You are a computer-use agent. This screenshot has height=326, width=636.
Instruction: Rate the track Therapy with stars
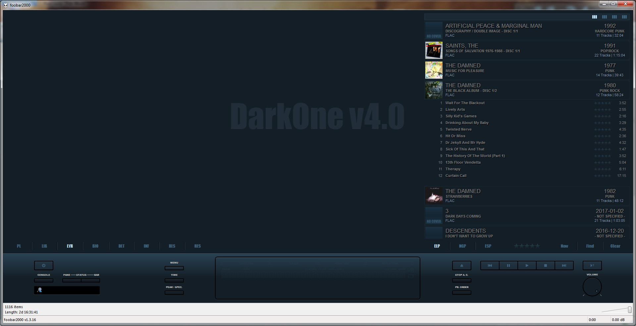[x=603, y=169]
